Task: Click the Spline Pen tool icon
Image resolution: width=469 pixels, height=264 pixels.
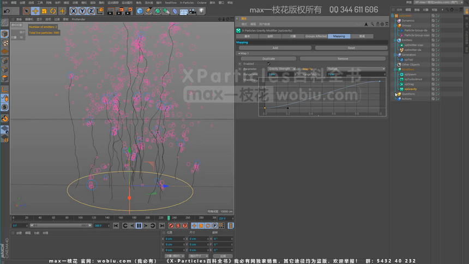Action: (149, 11)
